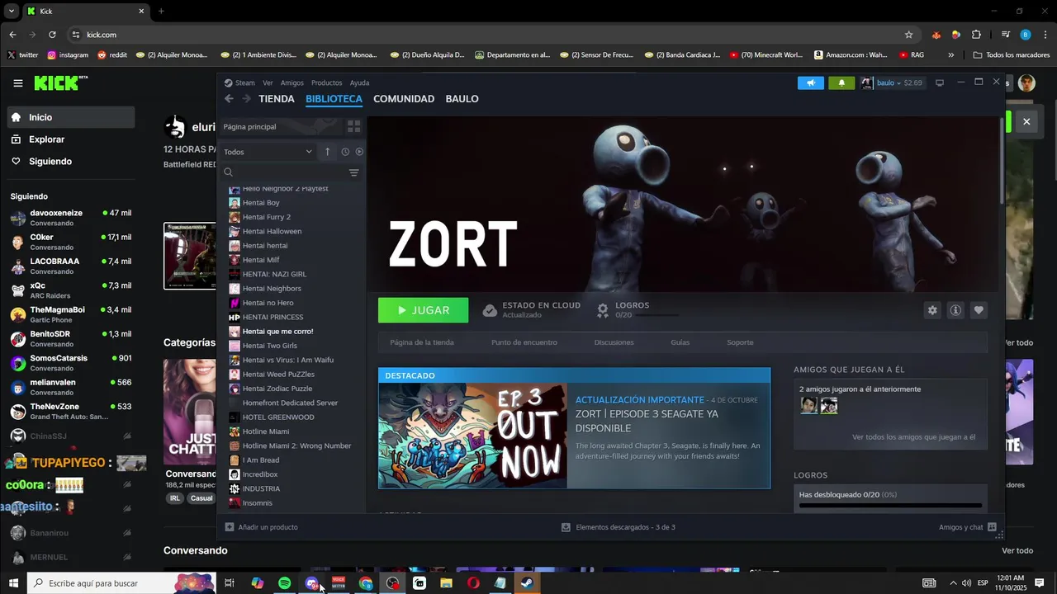Open Todos los marcadores folder
This screenshot has width=1057, height=594.
tap(1012, 55)
